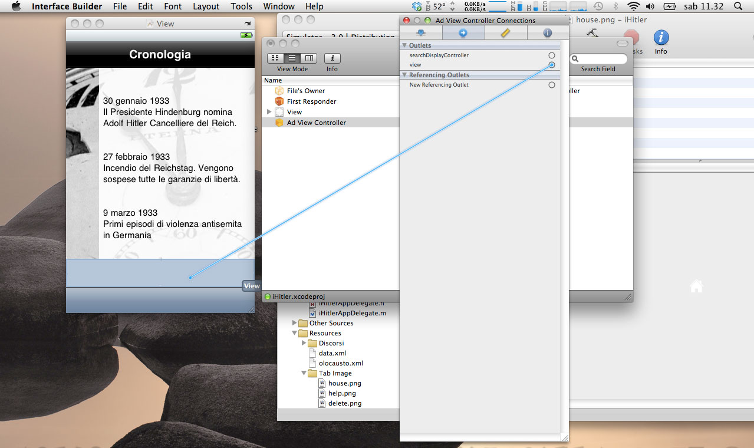The image size is (754, 448).
Task: Open Spotlight search in the menu bar
Action: (738, 6)
